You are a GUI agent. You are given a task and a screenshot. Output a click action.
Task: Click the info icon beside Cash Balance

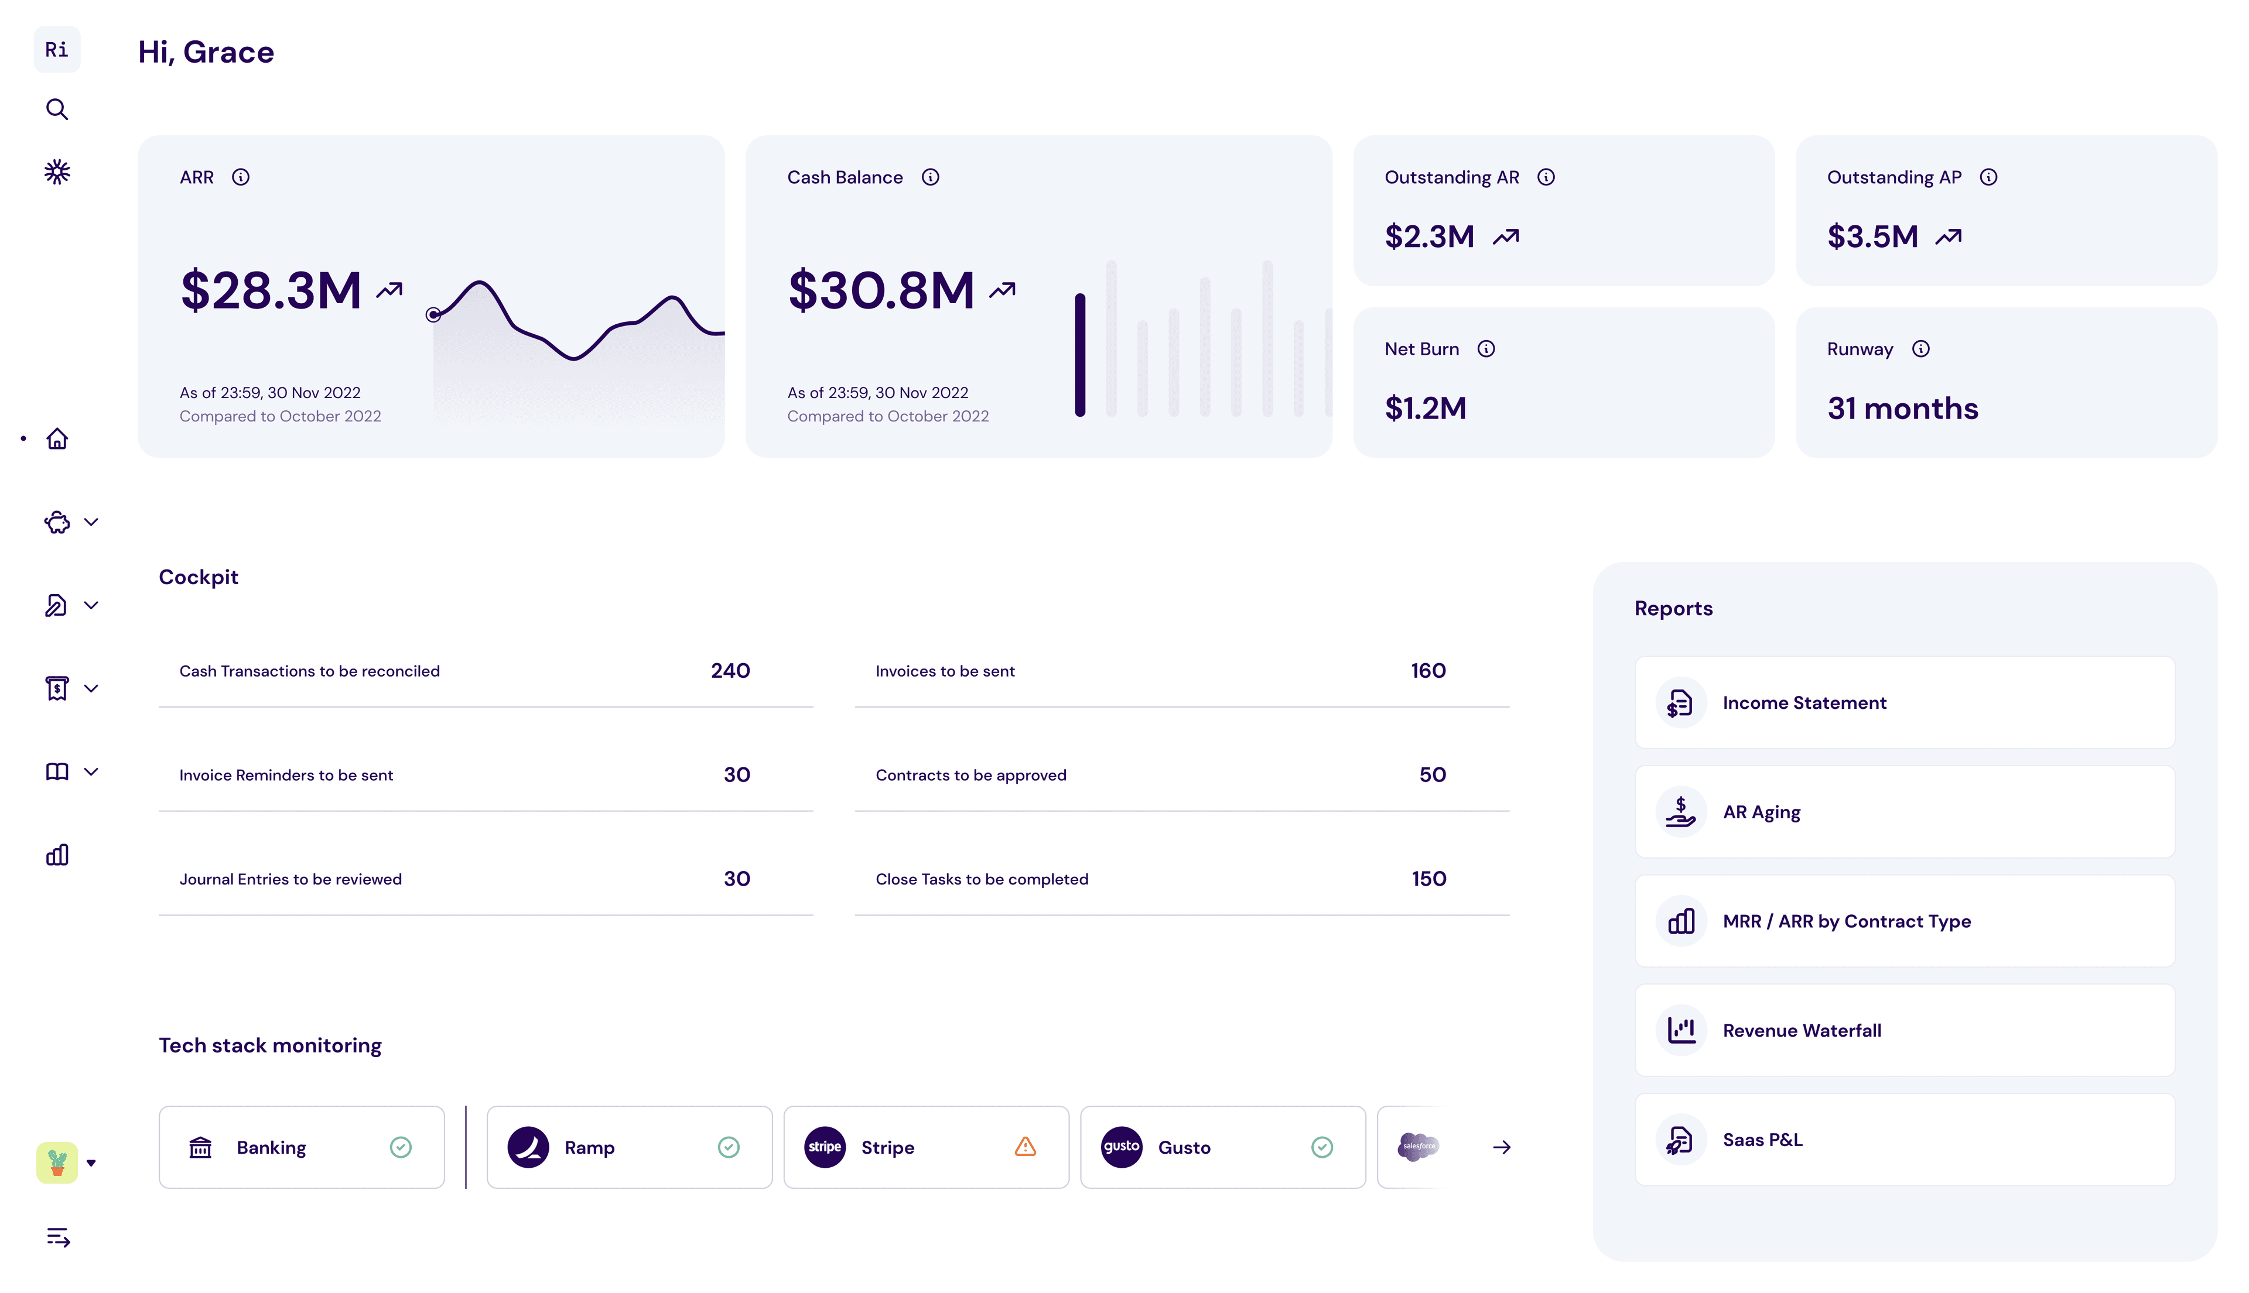[930, 177]
